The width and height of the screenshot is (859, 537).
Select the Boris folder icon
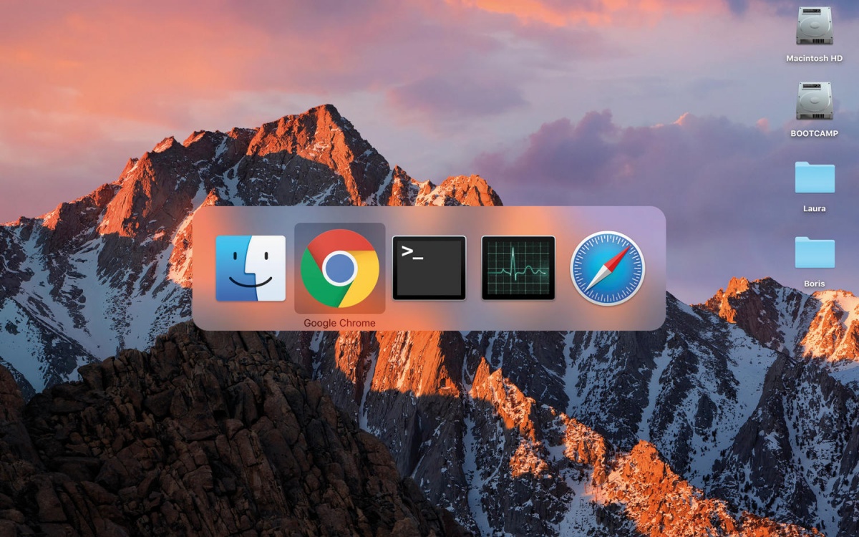coord(815,253)
